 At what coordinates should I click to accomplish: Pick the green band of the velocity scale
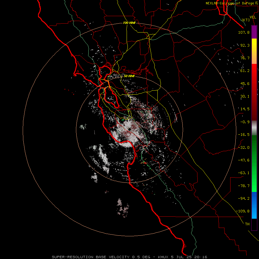[x=254, y=163]
